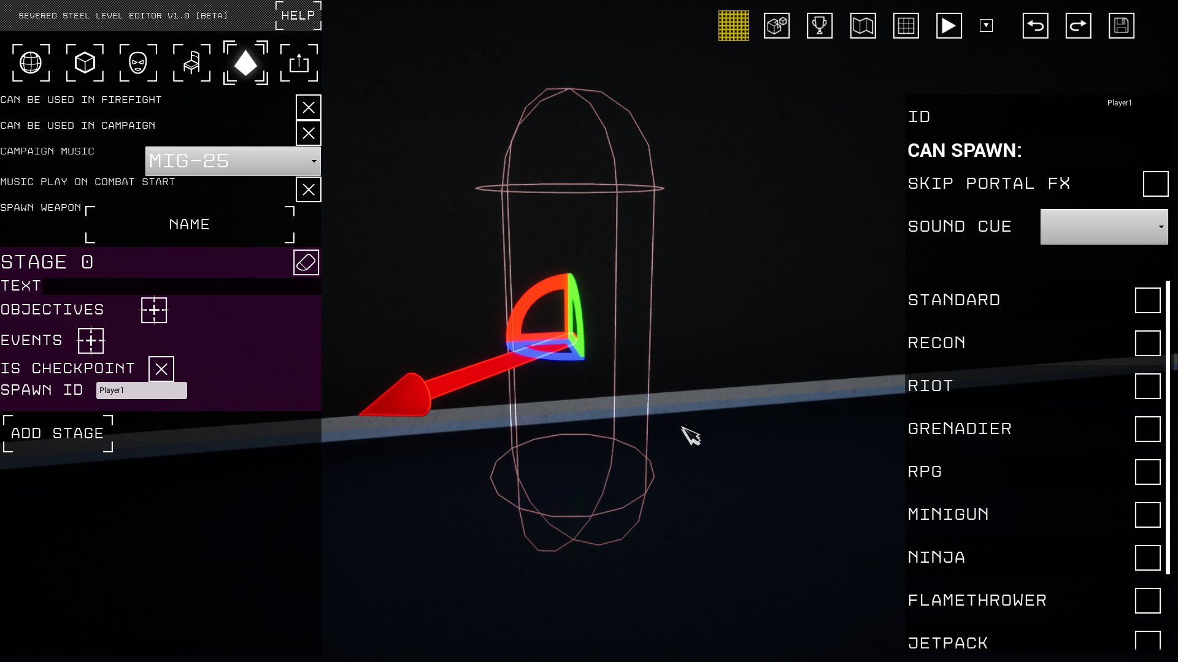Enable the Skip Portal FX checkbox
This screenshot has width=1178, height=662.
[x=1155, y=184]
